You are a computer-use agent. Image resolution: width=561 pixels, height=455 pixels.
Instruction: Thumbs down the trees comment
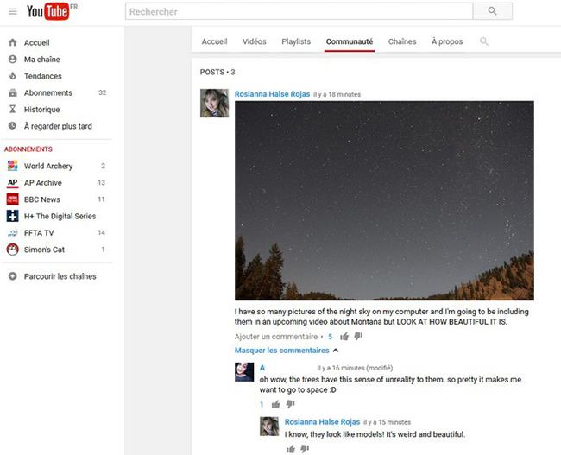291,404
